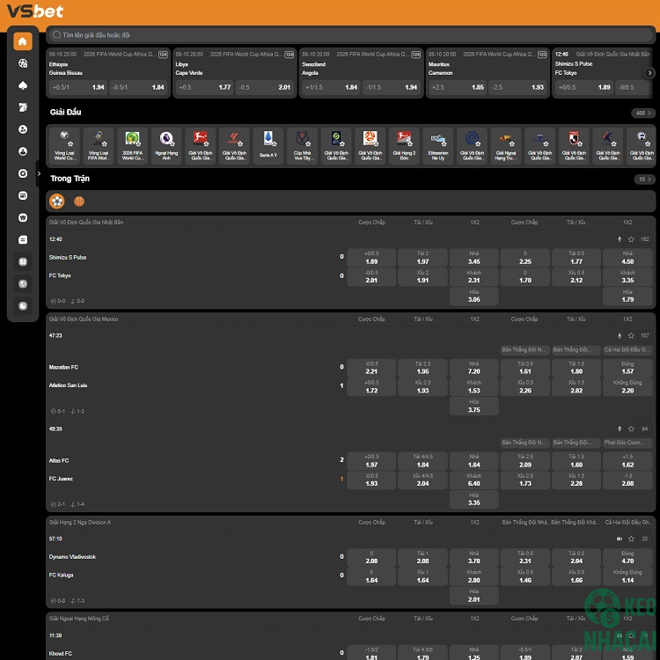Expand the left sidebar with arrow handle
660x660 pixels.
[39, 173]
